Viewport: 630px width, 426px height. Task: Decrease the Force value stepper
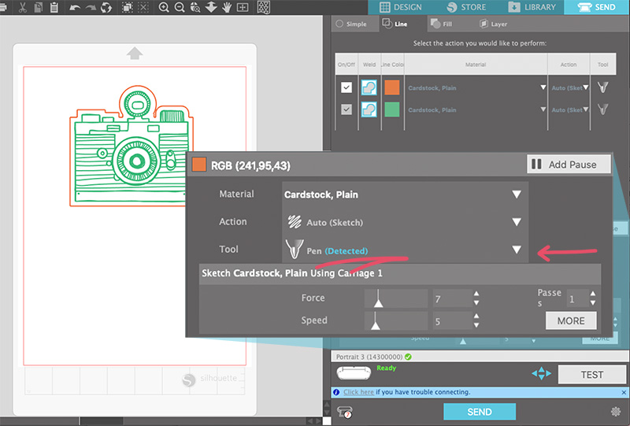click(x=476, y=303)
